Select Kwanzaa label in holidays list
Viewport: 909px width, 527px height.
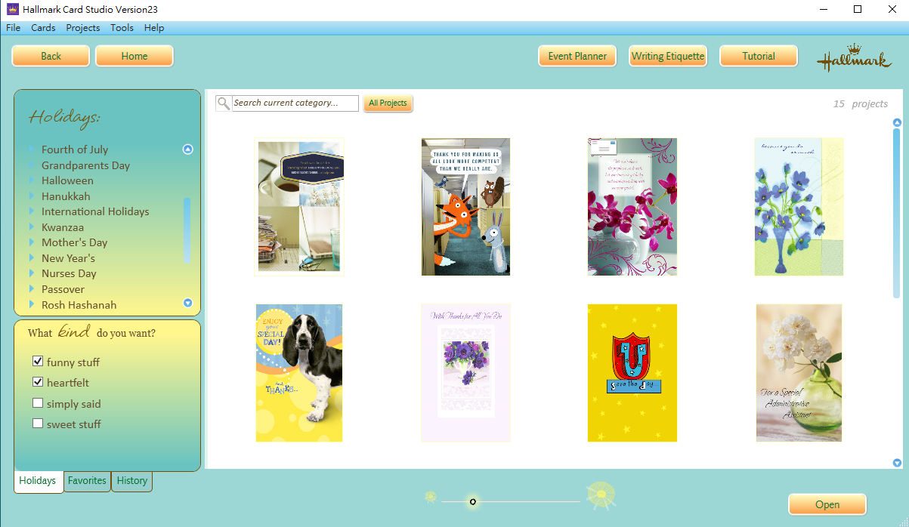(63, 227)
